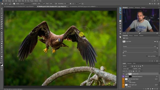Screen dimensions: 160x90
Task: Hide the Linear Light Layer
Action: coord(123,85)
